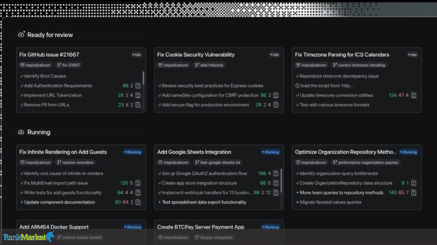This screenshot has height=245, width=437.
Task: Open the Fix Timezone Parsing for ICS Calendars task
Action: (x=342, y=55)
